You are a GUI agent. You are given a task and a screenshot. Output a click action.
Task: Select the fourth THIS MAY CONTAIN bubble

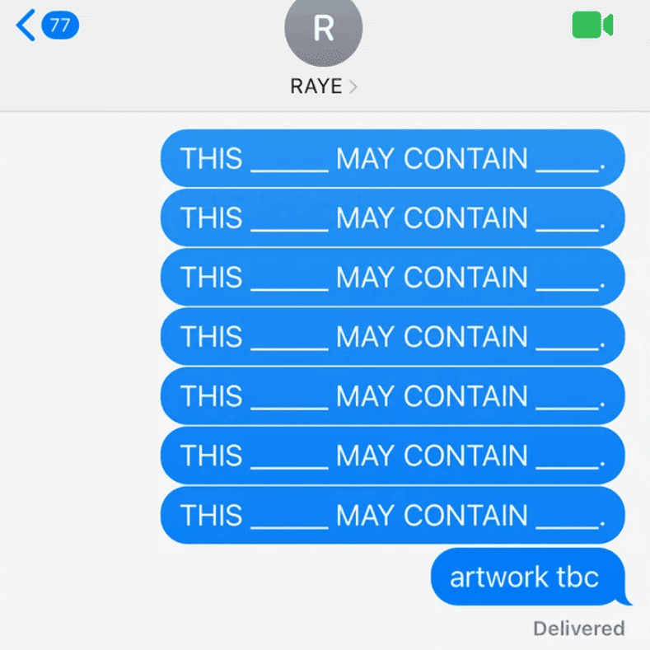(x=393, y=336)
